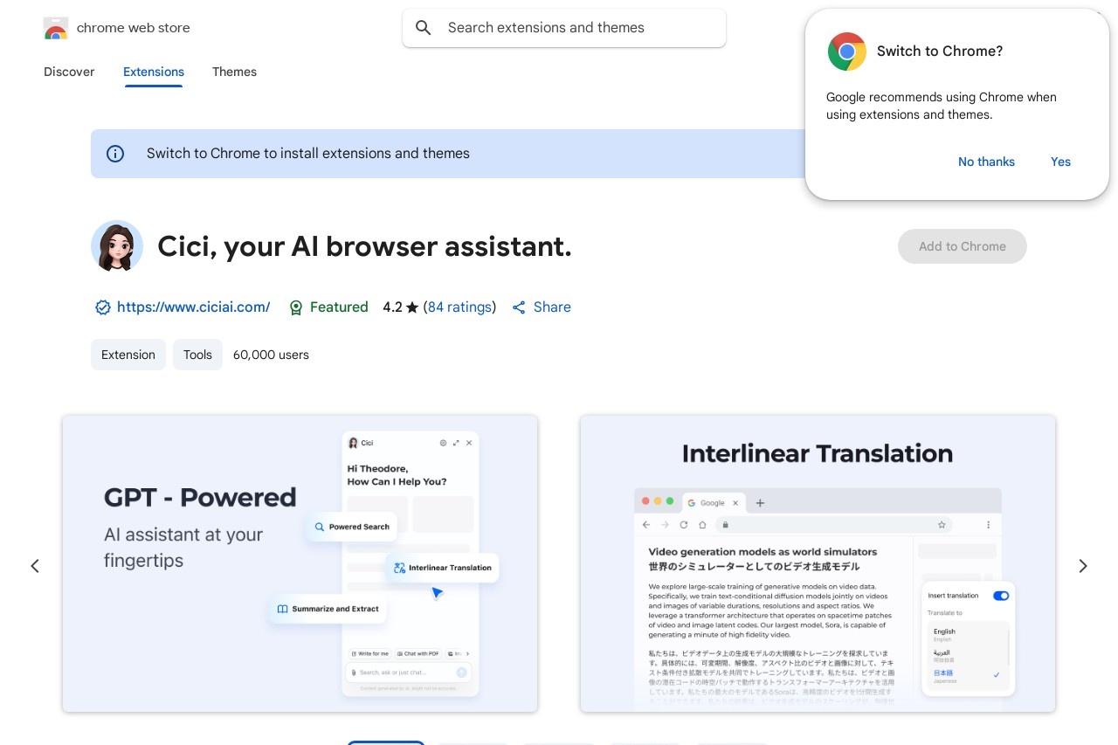This screenshot has width=1118, height=745.
Task: Click the verified badge beside the website
Action: (103, 307)
